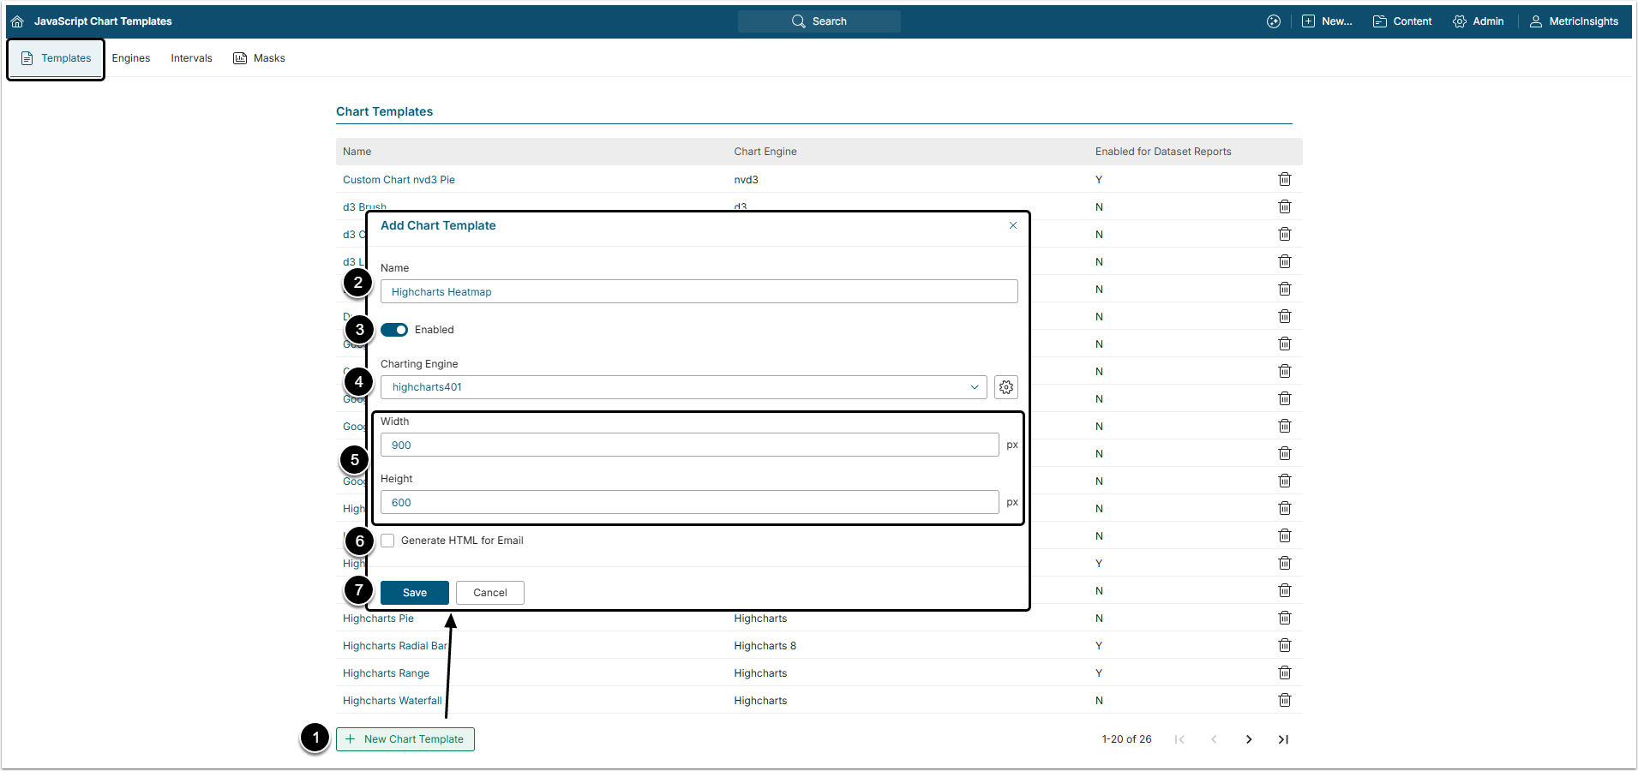The height and width of the screenshot is (771, 1638).
Task: Switch to the Engines tab
Action: [131, 58]
